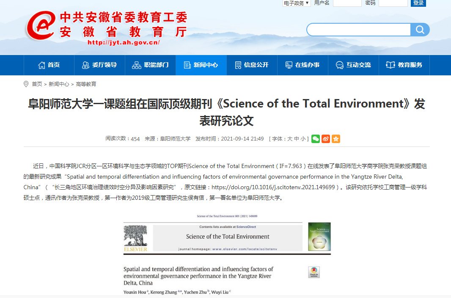
Task: Go to 委厅领导 menu item
Action: 99,65
